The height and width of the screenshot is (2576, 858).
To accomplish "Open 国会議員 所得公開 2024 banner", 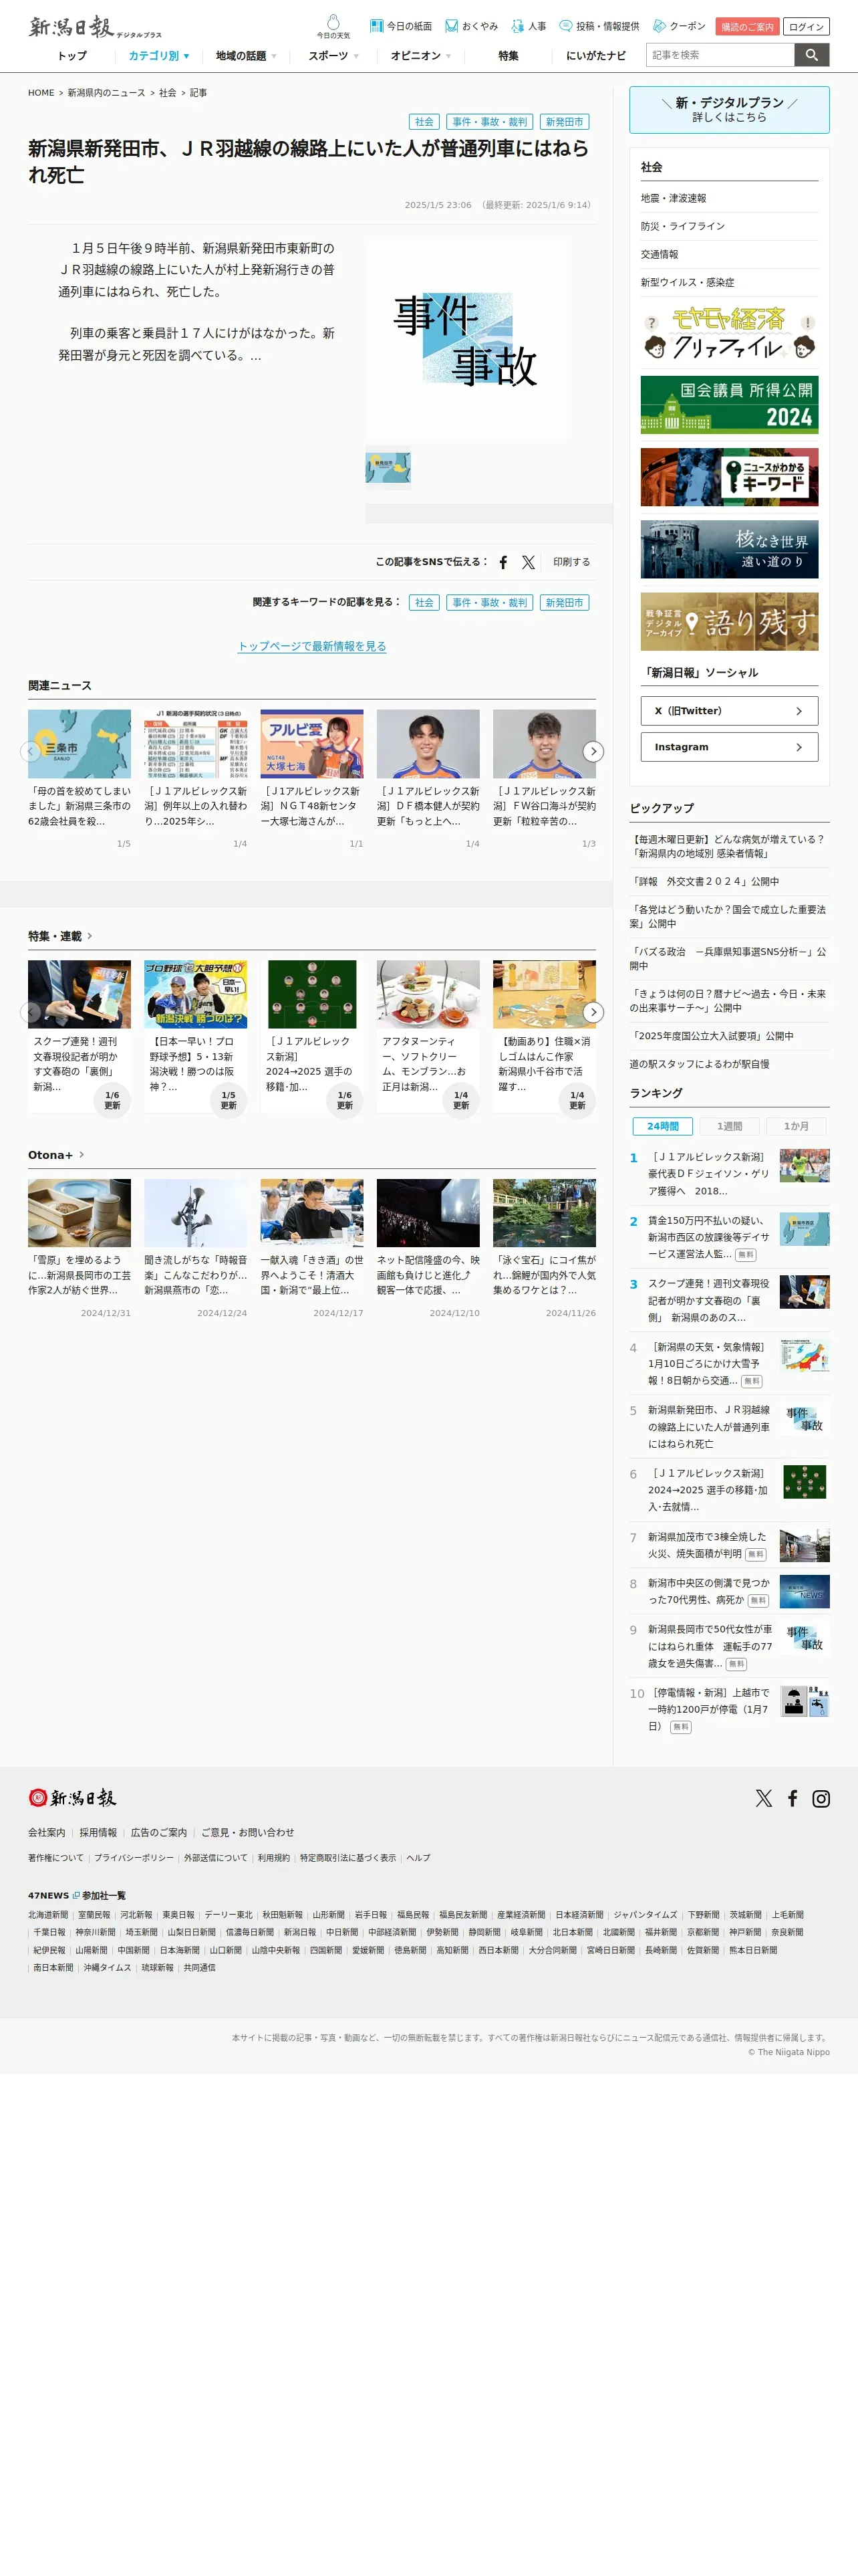I will point(729,405).
